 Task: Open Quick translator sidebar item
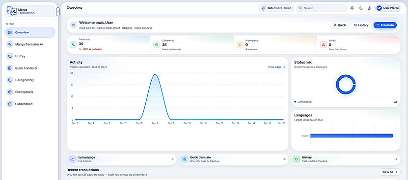(29, 68)
